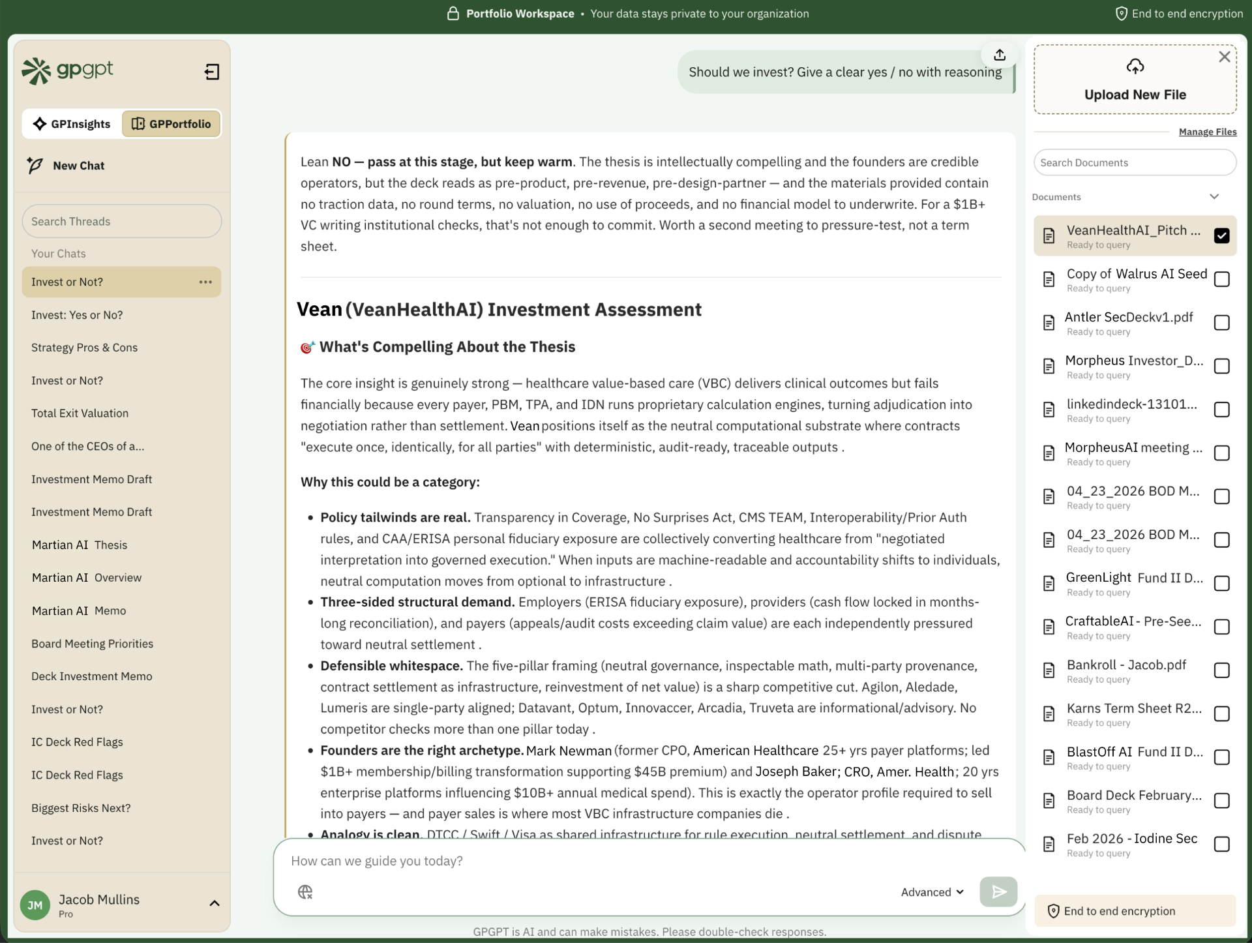Image resolution: width=1252 pixels, height=943 pixels.
Task: Click the Search Threads field
Action: (x=122, y=221)
